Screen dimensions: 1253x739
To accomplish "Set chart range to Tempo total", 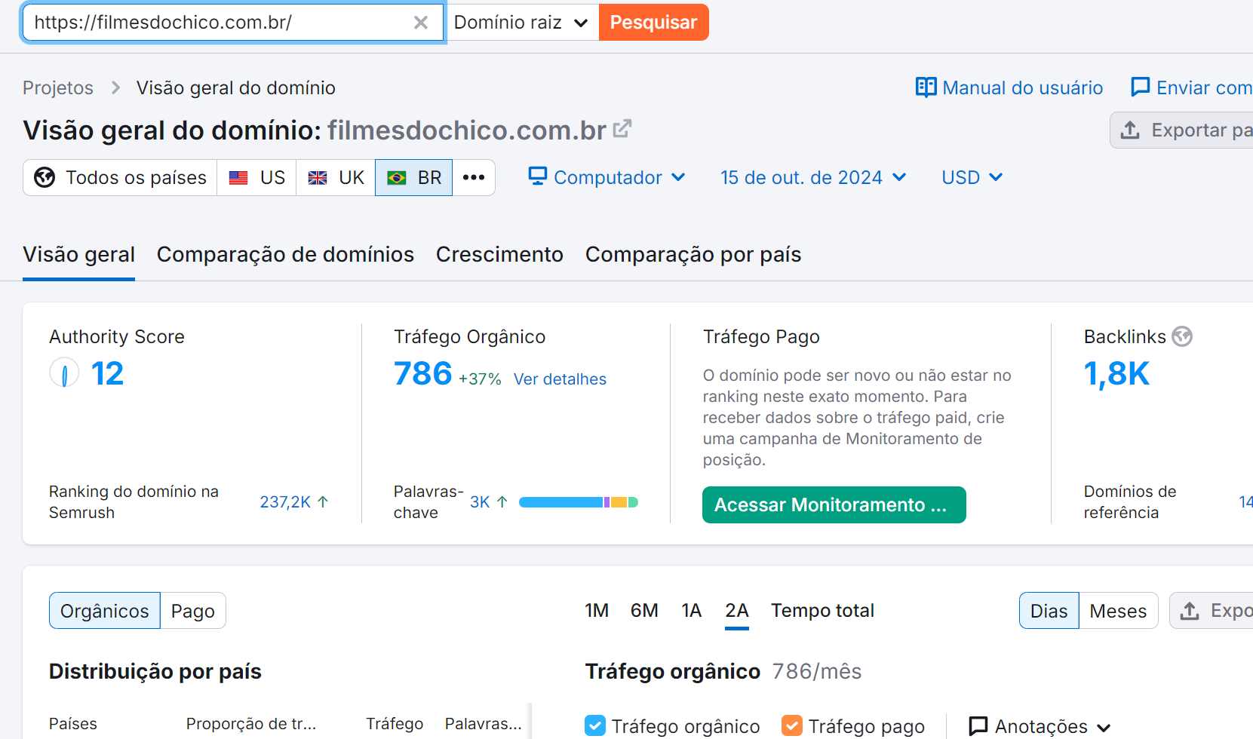I will point(822,611).
